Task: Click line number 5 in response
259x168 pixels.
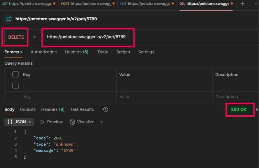Action: point(15,157)
